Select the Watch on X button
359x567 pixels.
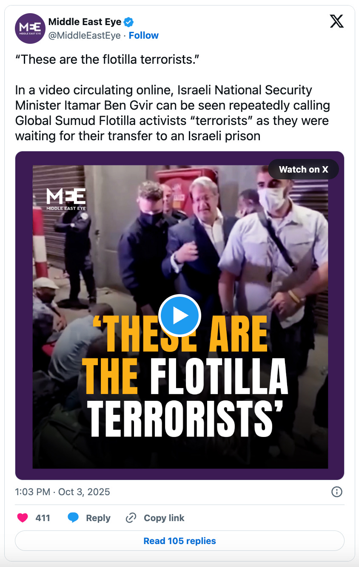303,169
